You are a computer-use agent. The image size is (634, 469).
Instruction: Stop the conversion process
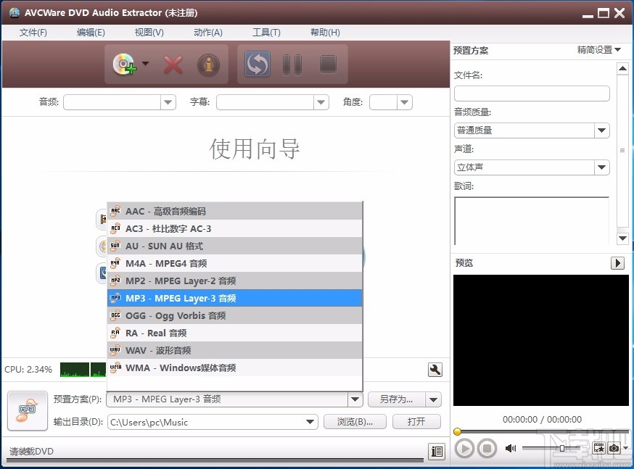tap(327, 65)
